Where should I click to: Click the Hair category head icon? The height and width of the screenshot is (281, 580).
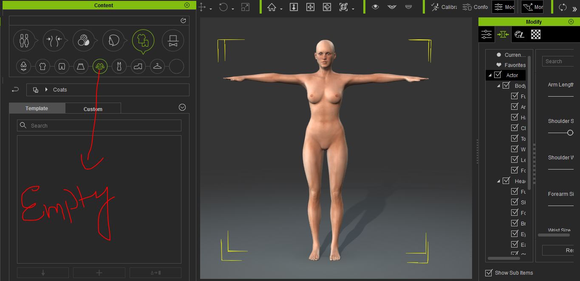[x=113, y=41]
